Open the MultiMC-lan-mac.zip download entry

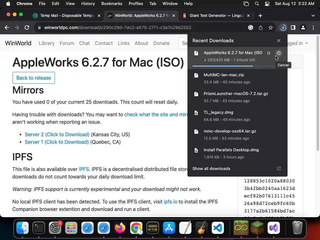pos(237,78)
